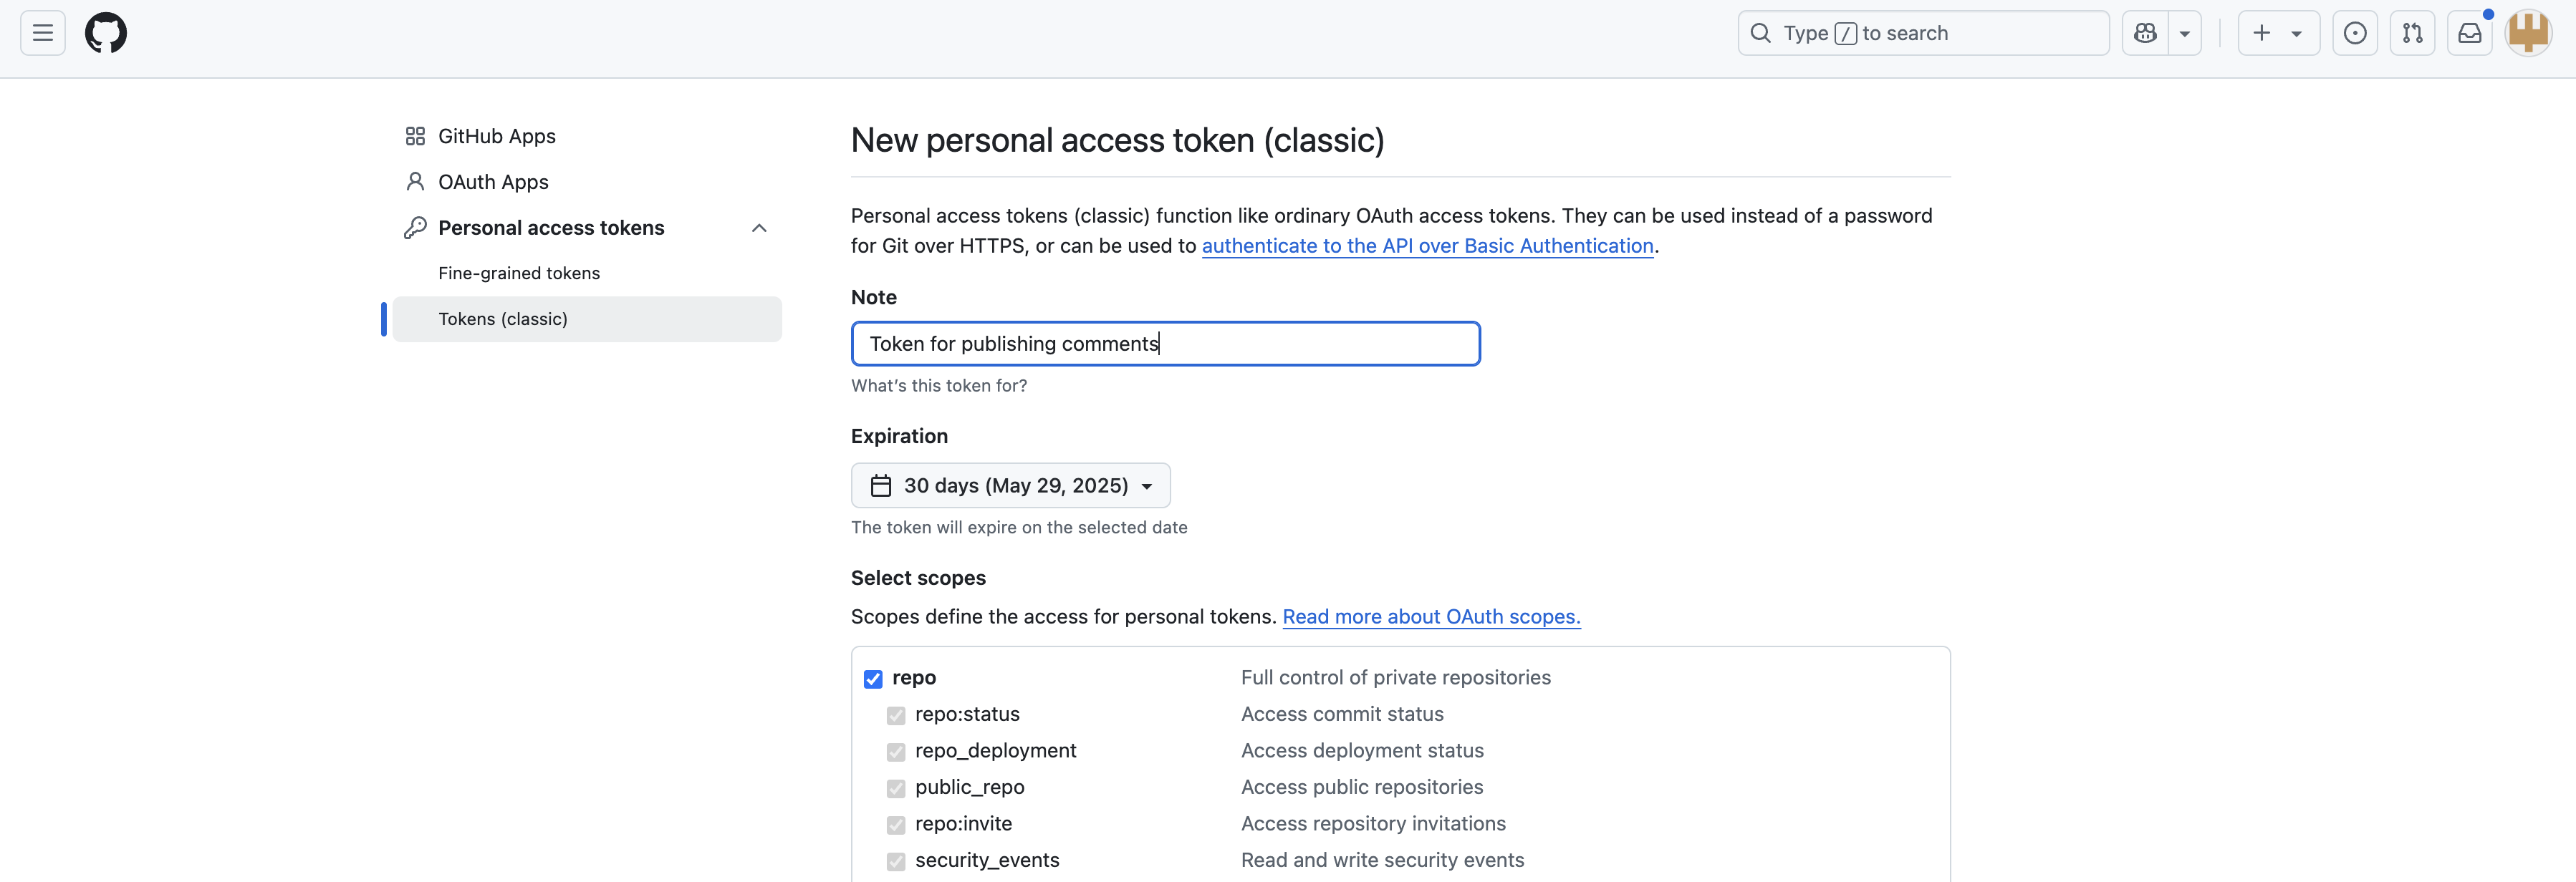2576x882 pixels.
Task: Expand the Copilot dropdown arrow
Action: (x=2185, y=33)
